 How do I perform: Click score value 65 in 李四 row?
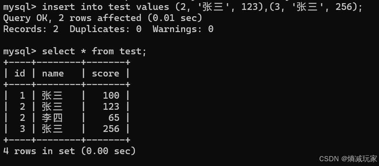(x=114, y=118)
